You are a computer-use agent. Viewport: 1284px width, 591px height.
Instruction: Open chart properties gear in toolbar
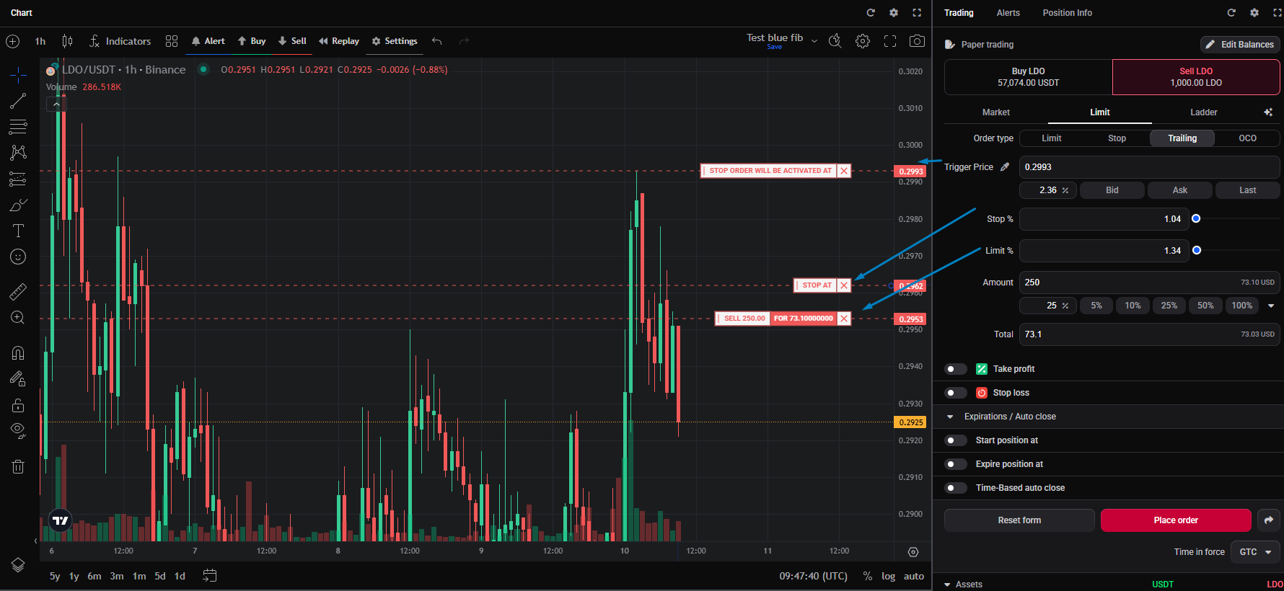click(x=863, y=41)
